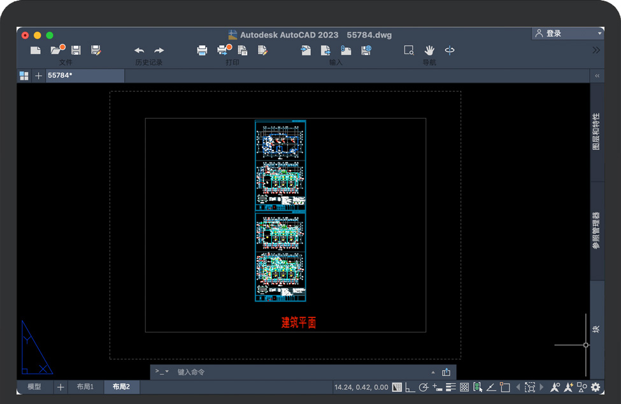Click the 键入命令 command input field
The width and height of the screenshot is (621, 404).
coord(299,372)
